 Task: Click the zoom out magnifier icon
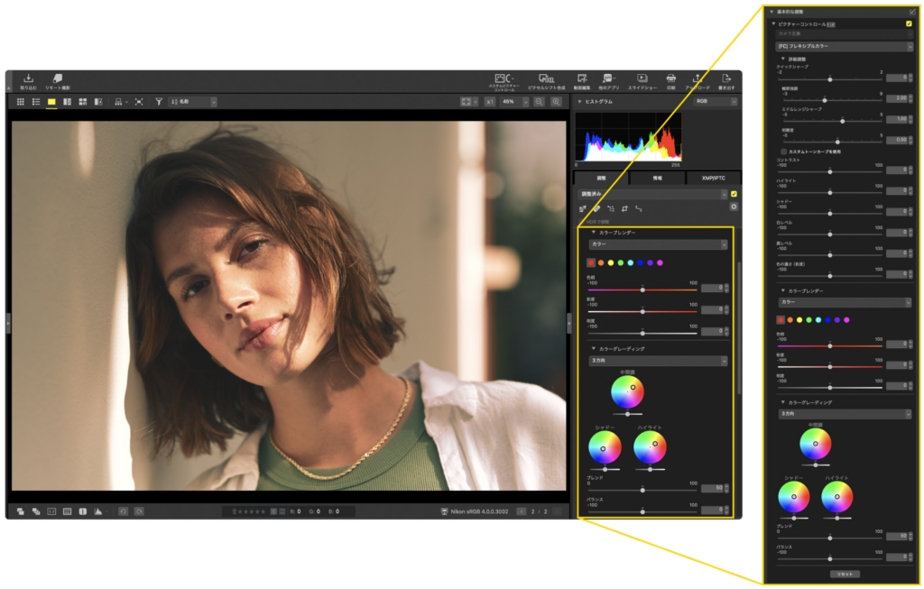538,102
